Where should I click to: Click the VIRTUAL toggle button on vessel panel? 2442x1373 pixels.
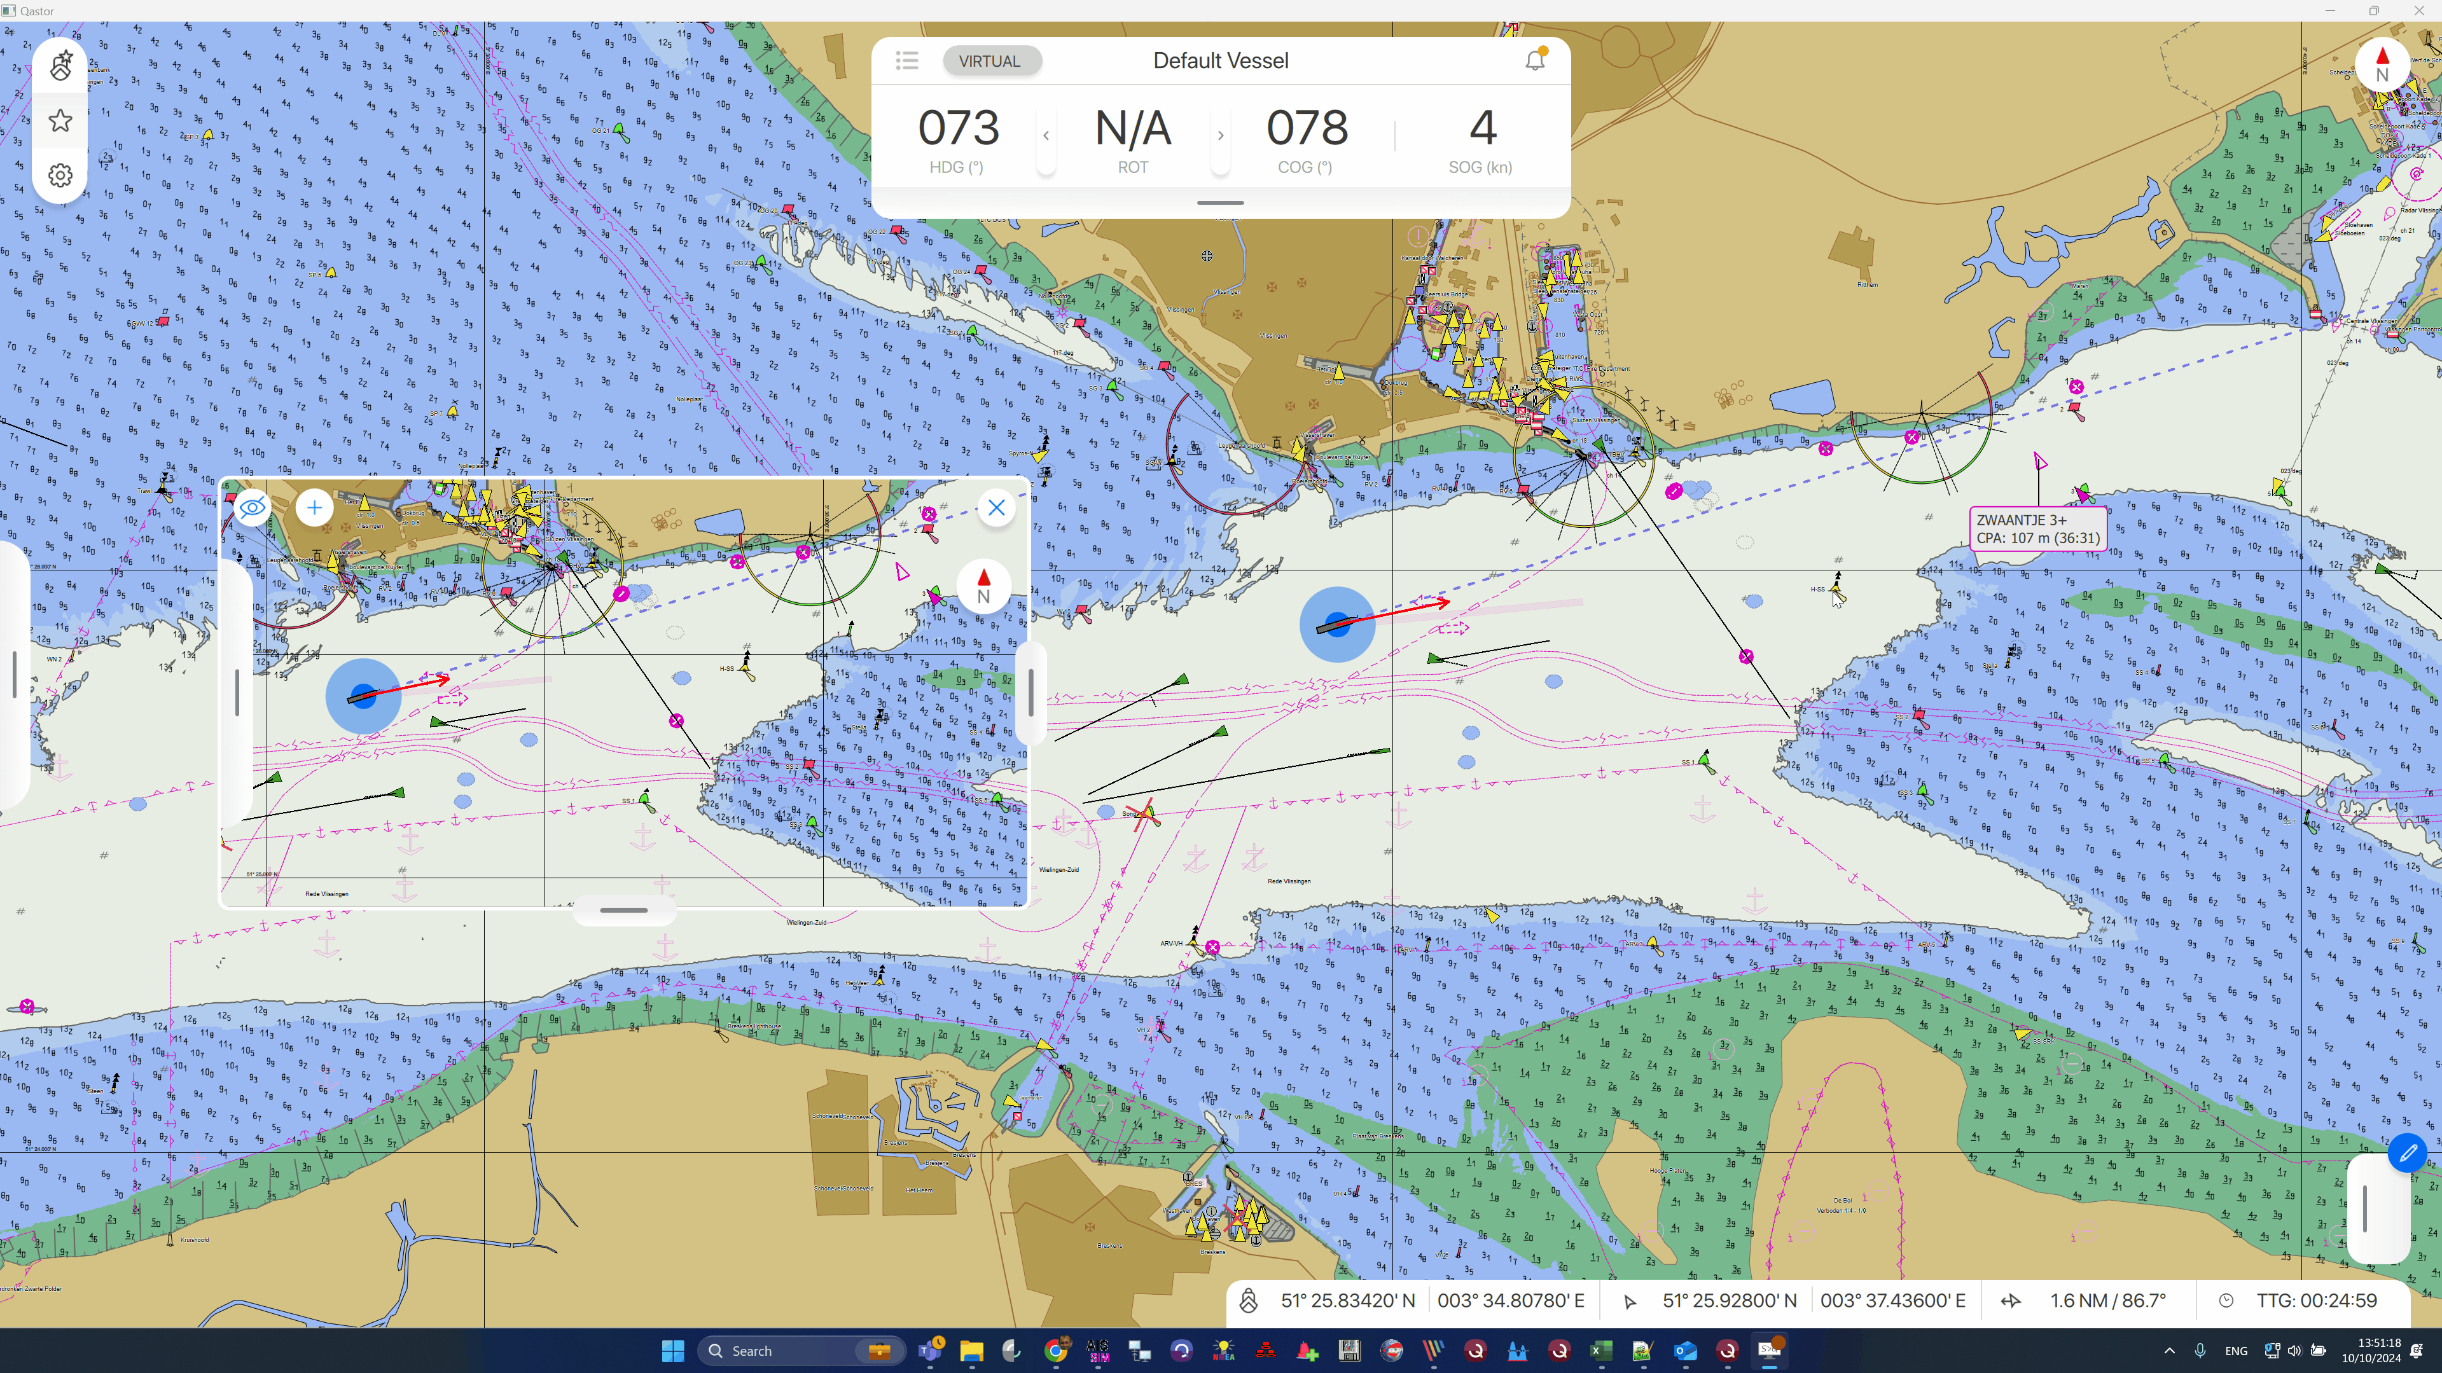(990, 60)
